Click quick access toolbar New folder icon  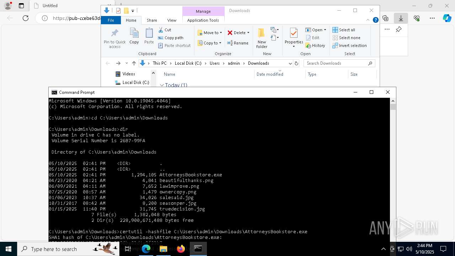click(126, 11)
